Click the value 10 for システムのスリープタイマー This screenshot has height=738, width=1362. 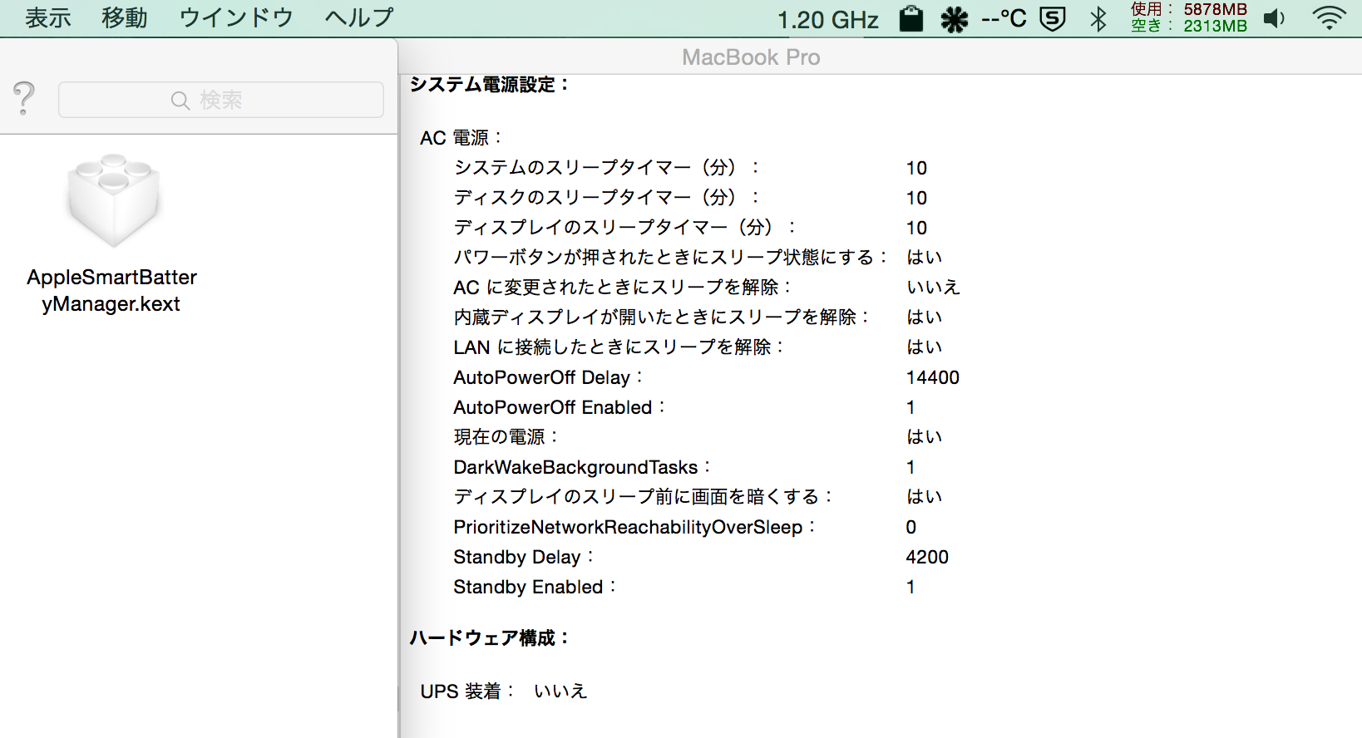(916, 168)
